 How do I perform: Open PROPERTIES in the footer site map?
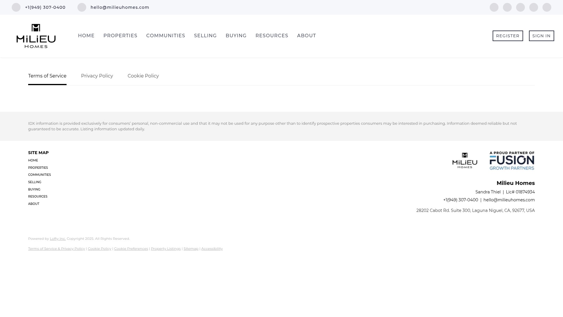38,168
